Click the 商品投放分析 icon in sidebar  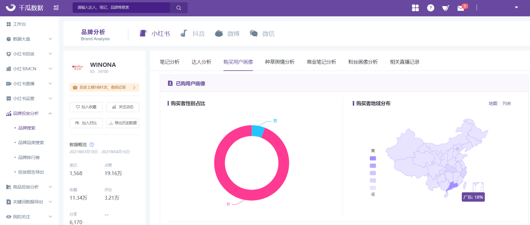pos(9,187)
